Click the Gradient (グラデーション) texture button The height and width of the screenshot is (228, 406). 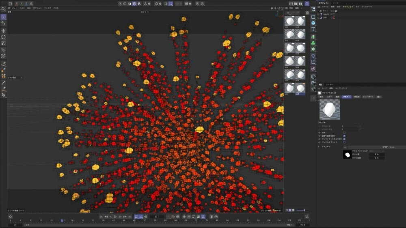pyautogui.click(x=377, y=147)
